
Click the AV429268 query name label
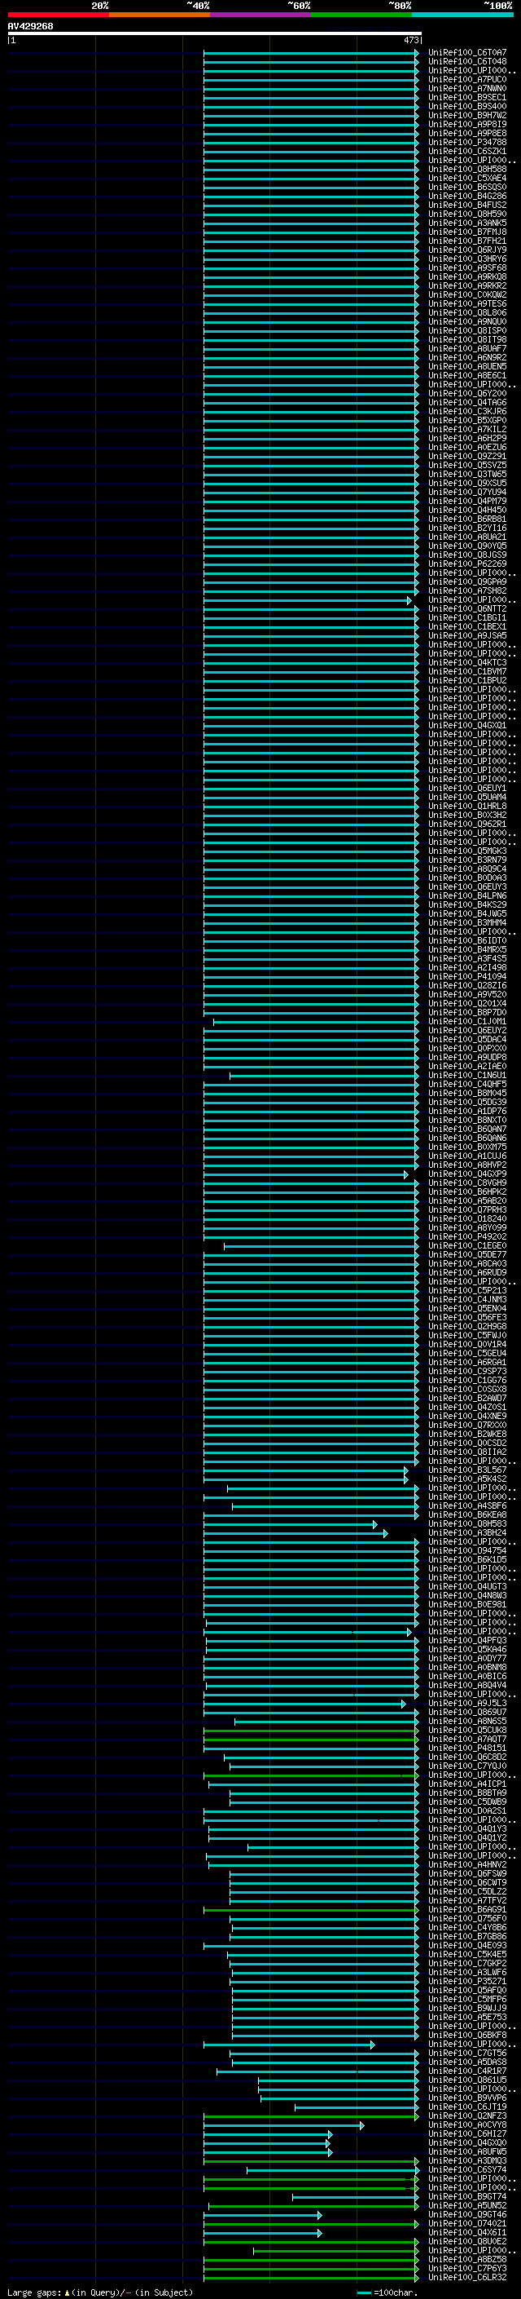(x=30, y=26)
